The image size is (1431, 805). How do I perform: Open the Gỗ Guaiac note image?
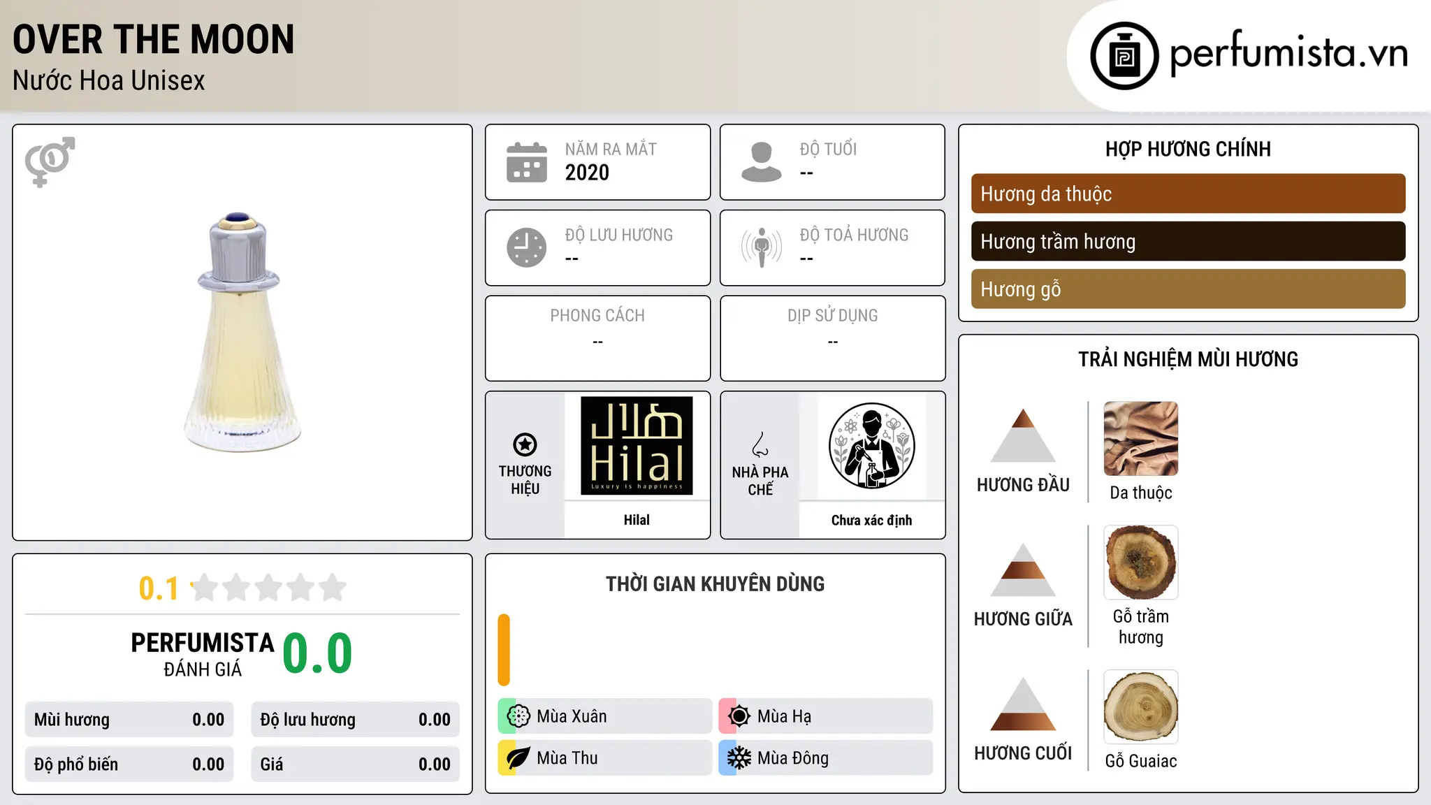[1141, 707]
